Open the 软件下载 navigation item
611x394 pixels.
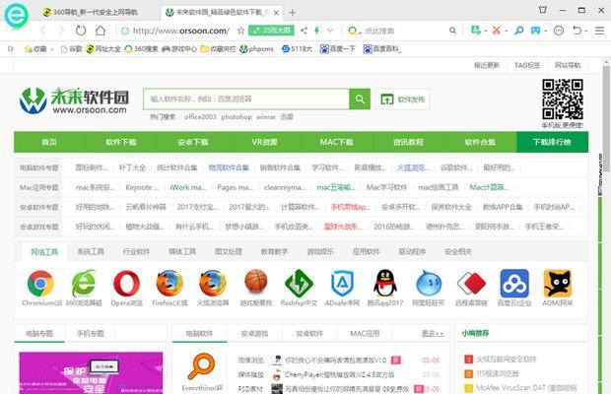tap(121, 142)
